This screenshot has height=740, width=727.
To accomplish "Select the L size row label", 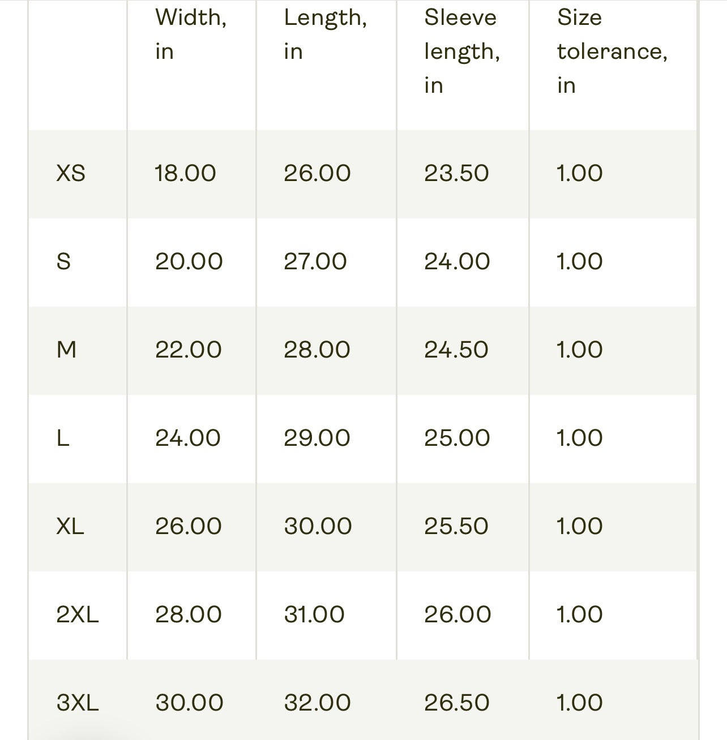I will click(x=63, y=438).
